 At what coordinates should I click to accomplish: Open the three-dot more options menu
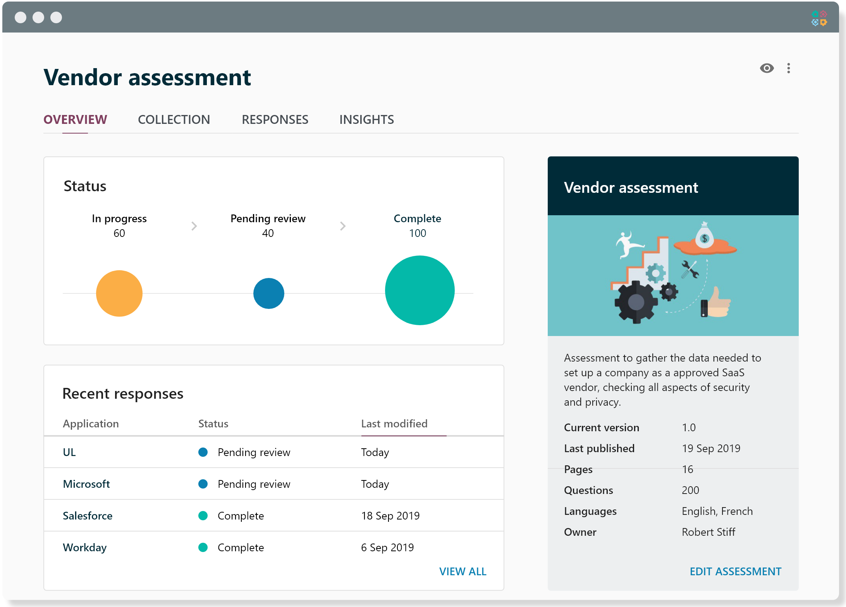(789, 69)
